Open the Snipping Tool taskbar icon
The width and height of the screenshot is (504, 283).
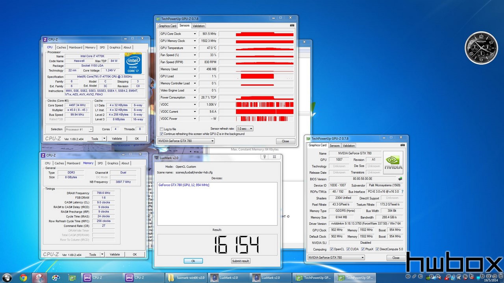[x=39, y=278]
